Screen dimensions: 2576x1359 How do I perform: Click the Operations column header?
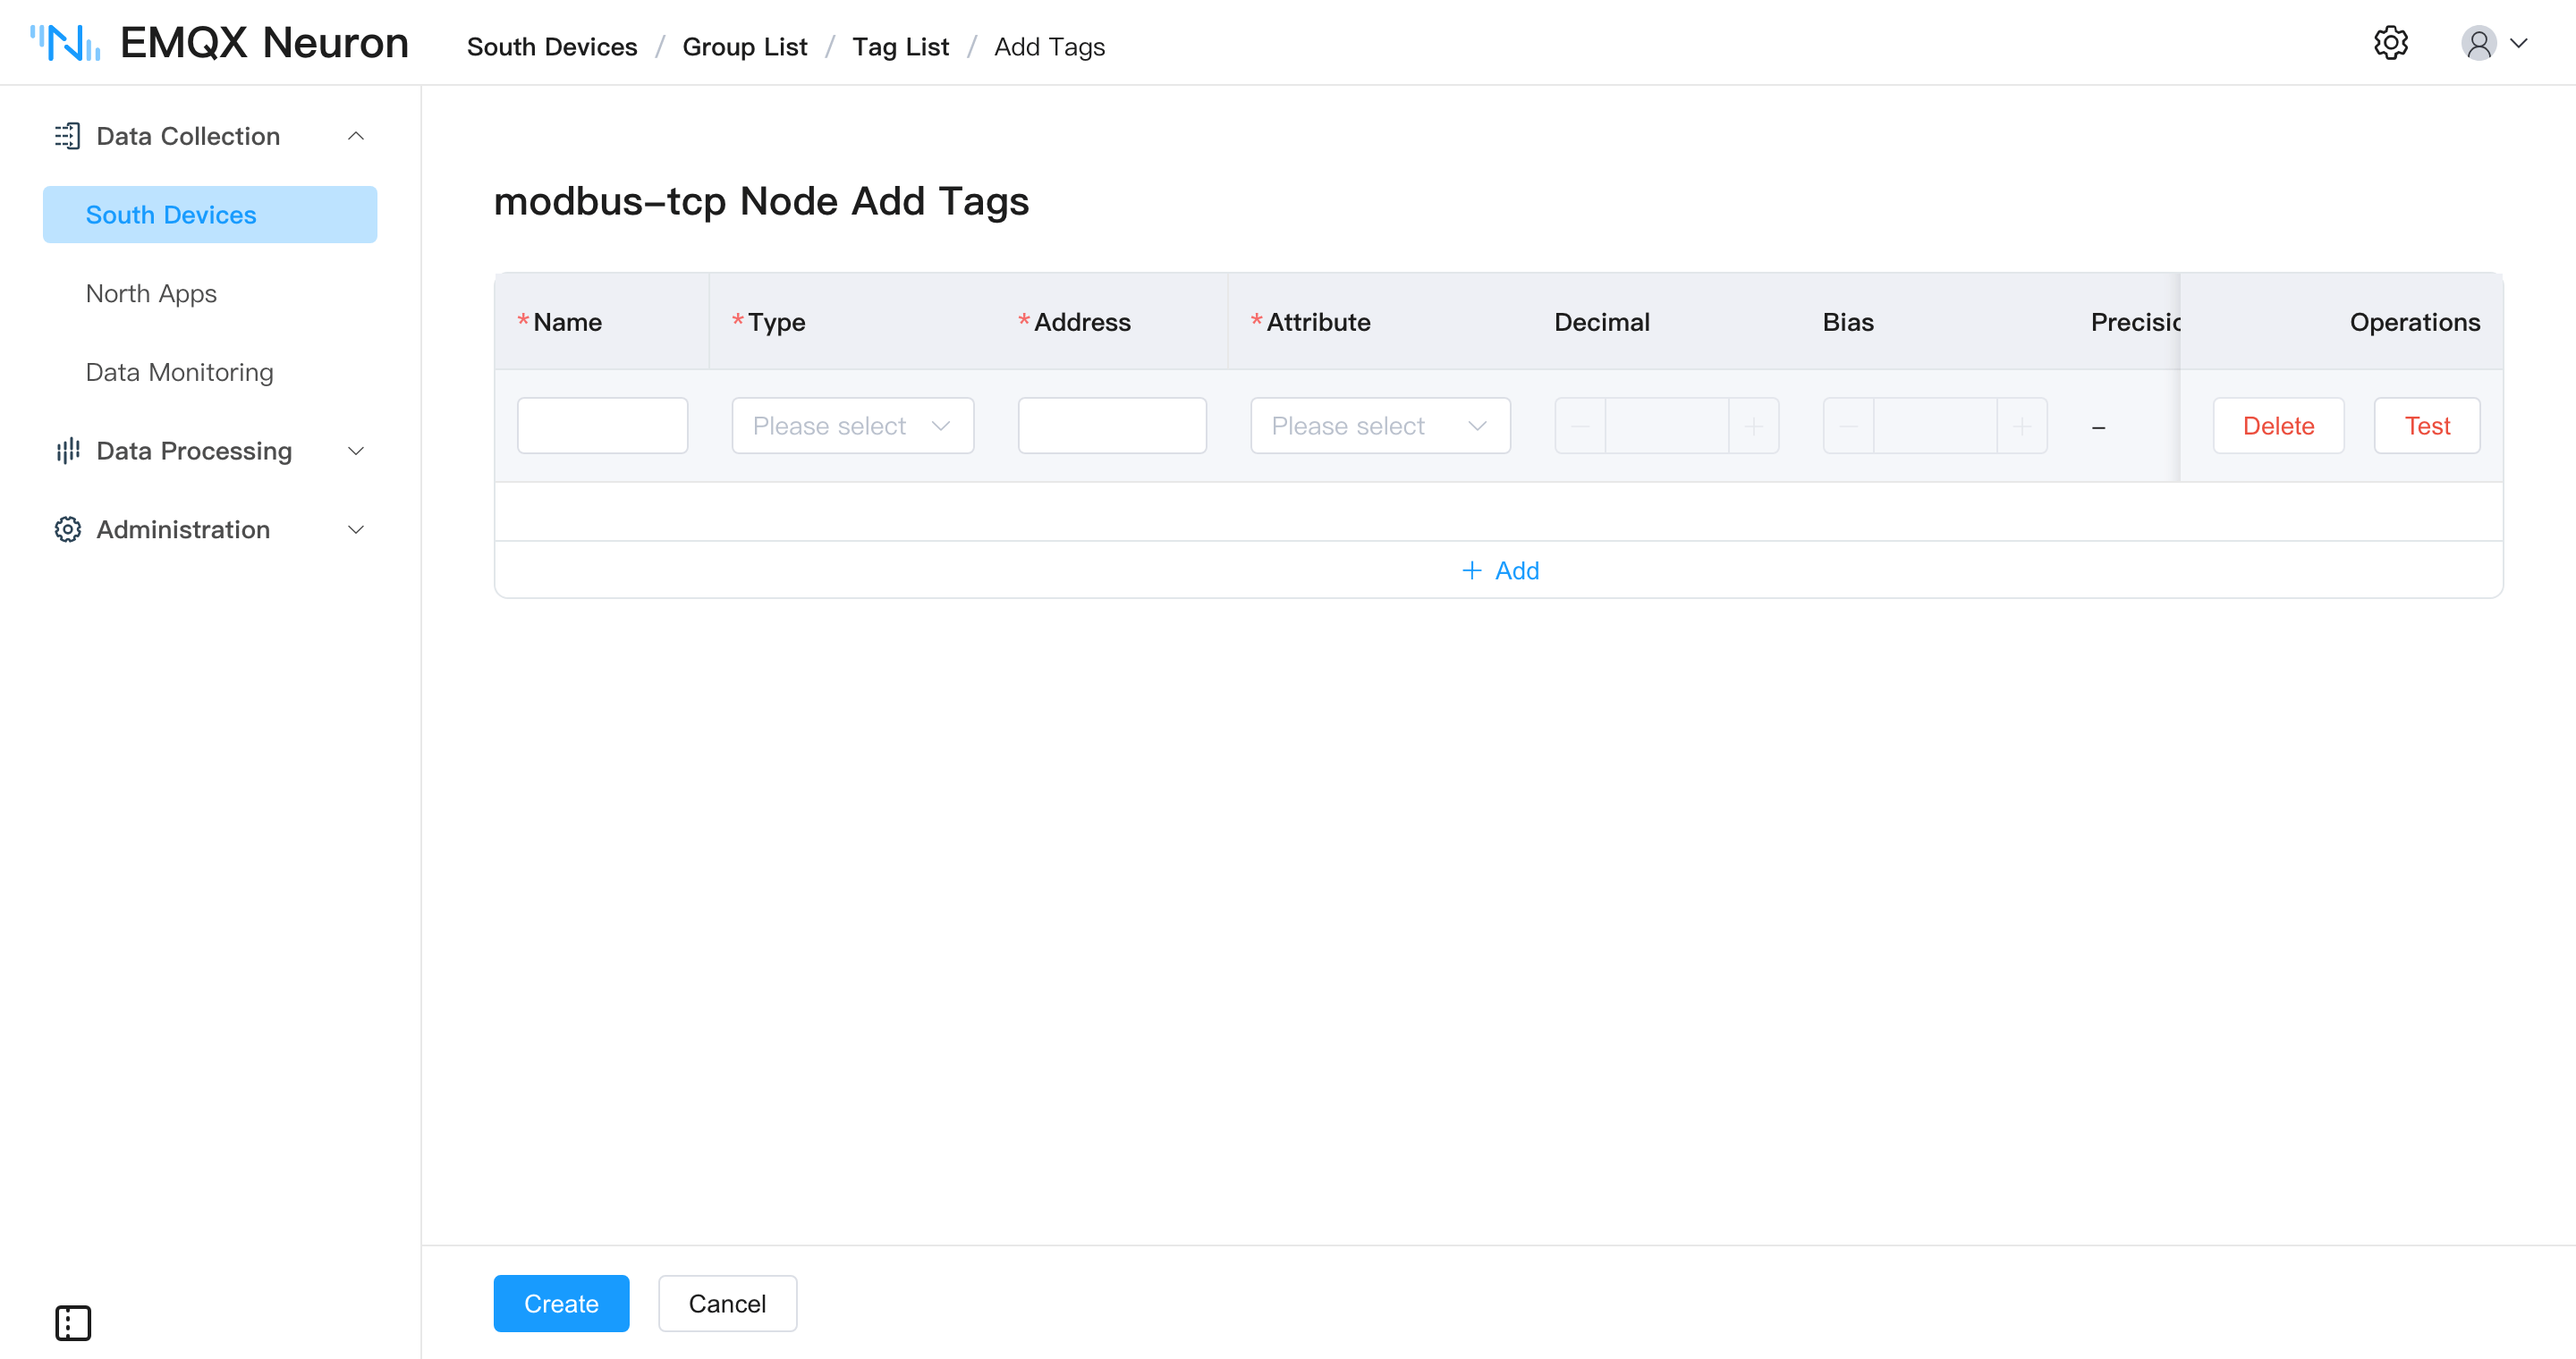pos(2415,322)
